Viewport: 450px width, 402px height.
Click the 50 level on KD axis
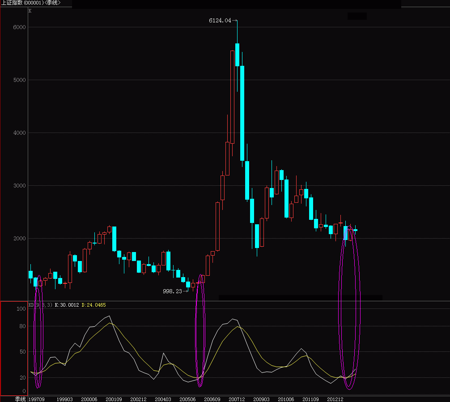pos(23,352)
